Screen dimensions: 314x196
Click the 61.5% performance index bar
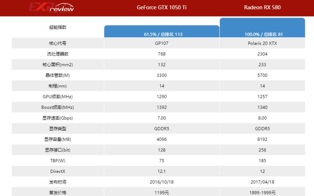(x=162, y=31)
